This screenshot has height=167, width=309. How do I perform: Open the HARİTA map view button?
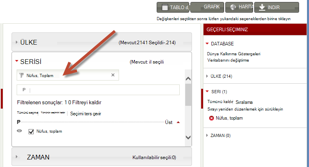[239, 7]
